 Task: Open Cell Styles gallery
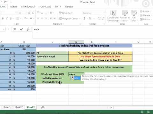click(134, 16)
